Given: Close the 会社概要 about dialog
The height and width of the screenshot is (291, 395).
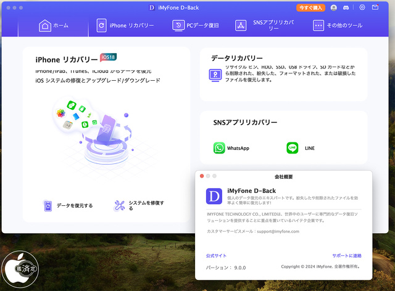Looking at the screenshot, I should 202,176.
